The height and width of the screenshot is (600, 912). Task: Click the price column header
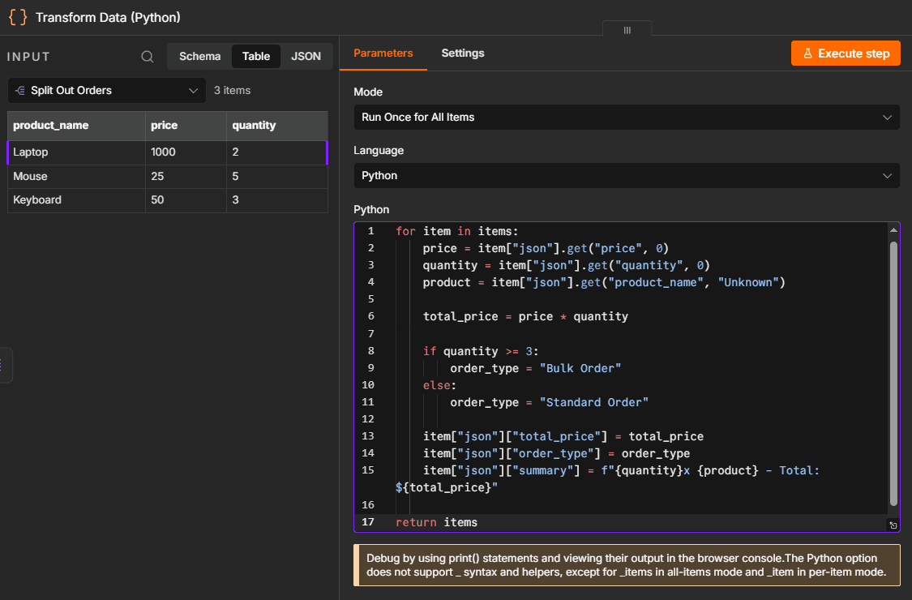coord(186,126)
